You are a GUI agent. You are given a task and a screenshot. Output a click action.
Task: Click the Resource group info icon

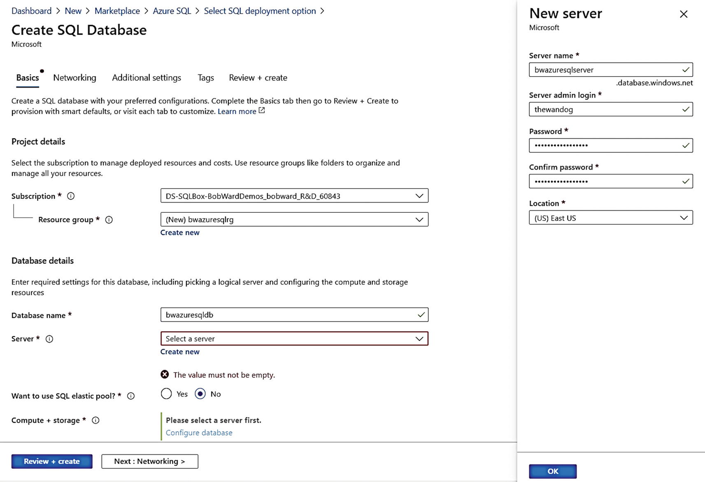109,220
